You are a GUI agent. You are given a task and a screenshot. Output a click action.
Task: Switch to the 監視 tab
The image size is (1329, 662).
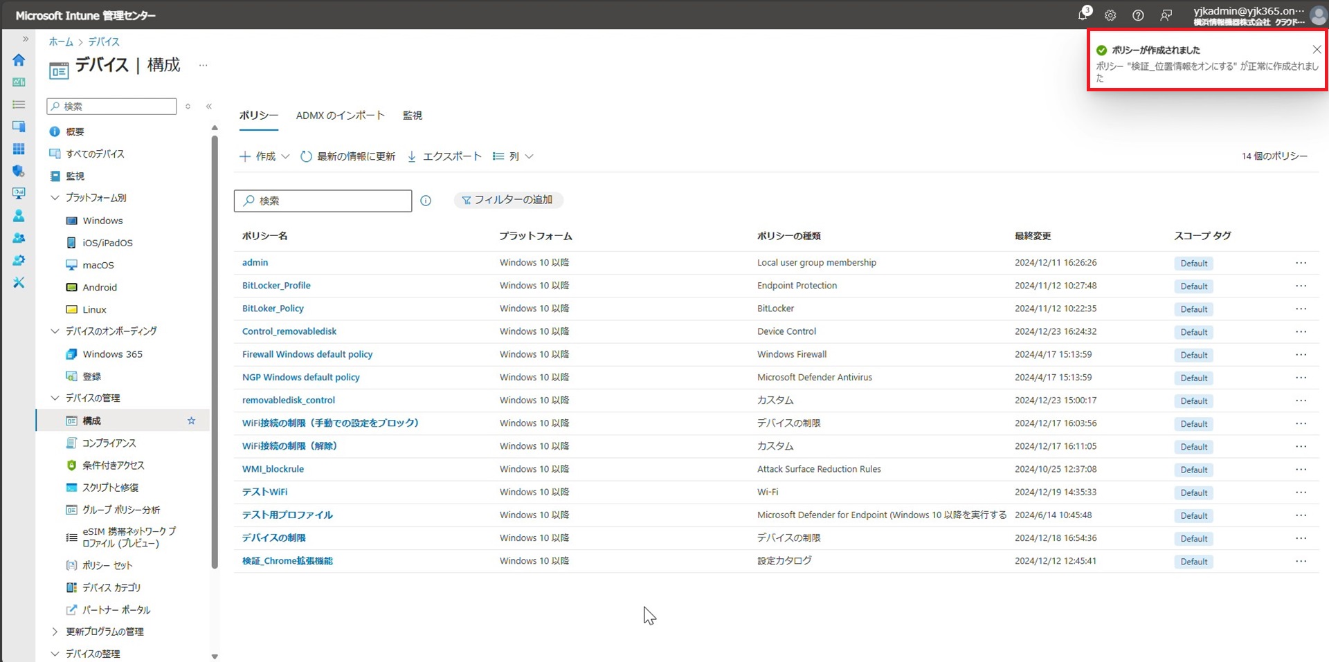tap(413, 116)
